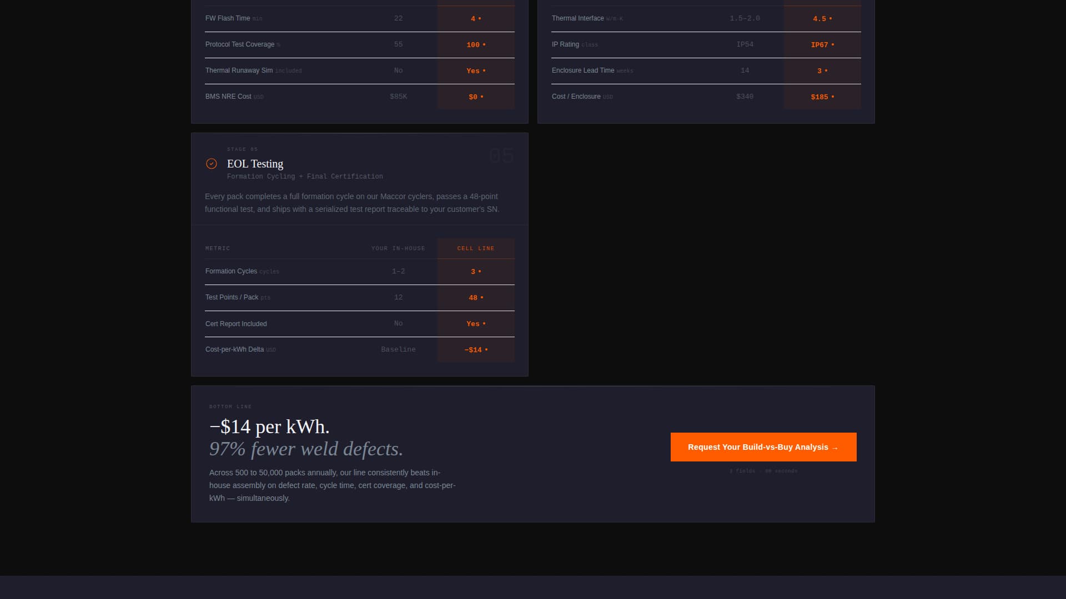Click the Request Your Build-vs-Buy Analysis button

pos(763,447)
